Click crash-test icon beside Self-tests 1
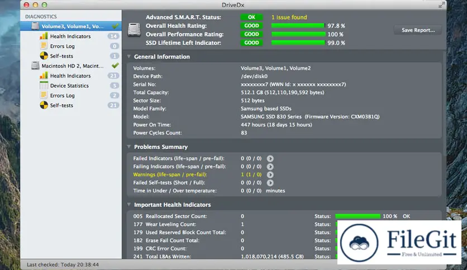 tap(44, 56)
